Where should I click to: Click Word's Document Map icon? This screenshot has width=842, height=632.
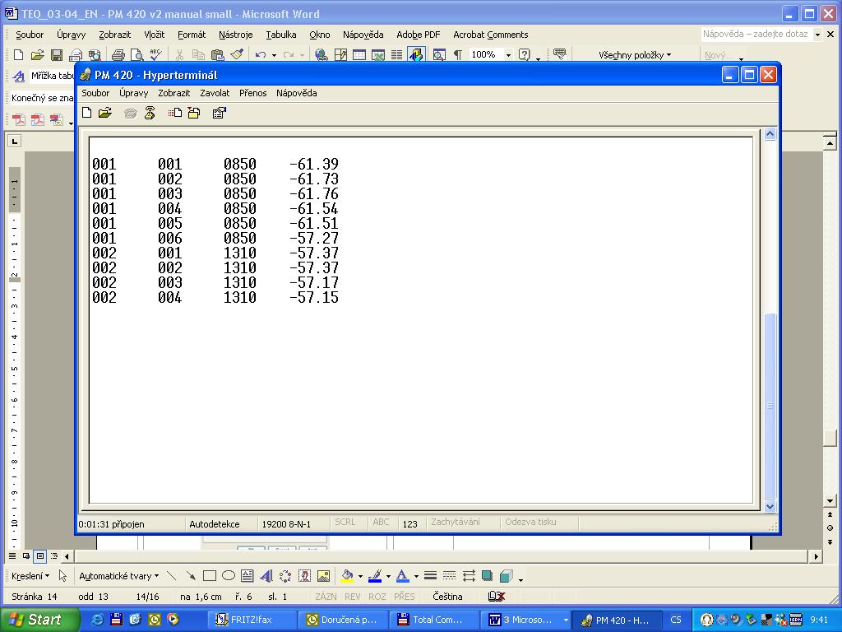(x=439, y=55)
